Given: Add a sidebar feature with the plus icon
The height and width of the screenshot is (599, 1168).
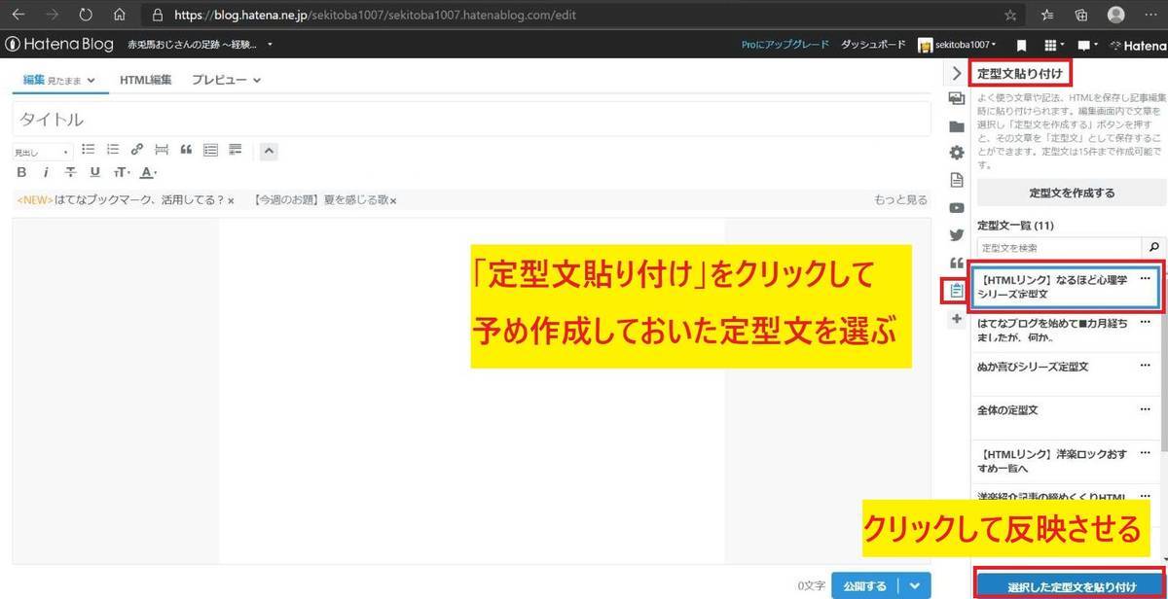Looking at the screenshot, I should coord(956,318).
